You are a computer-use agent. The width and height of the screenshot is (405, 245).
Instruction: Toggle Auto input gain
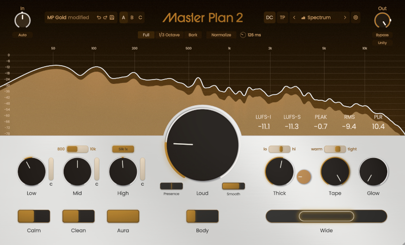[22, 35]
